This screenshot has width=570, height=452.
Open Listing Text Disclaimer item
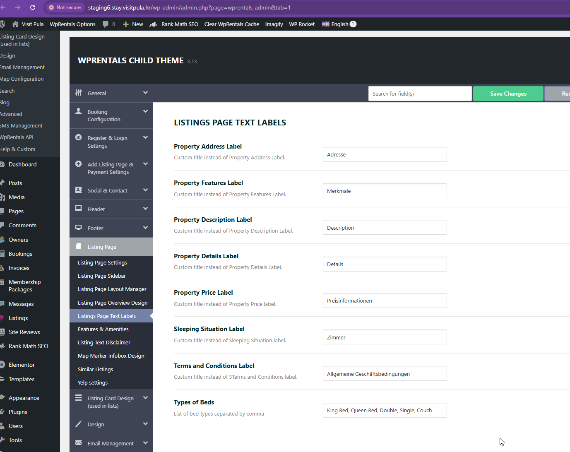click(x=104, y=342)
